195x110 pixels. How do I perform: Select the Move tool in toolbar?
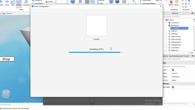tap(7, 3)
